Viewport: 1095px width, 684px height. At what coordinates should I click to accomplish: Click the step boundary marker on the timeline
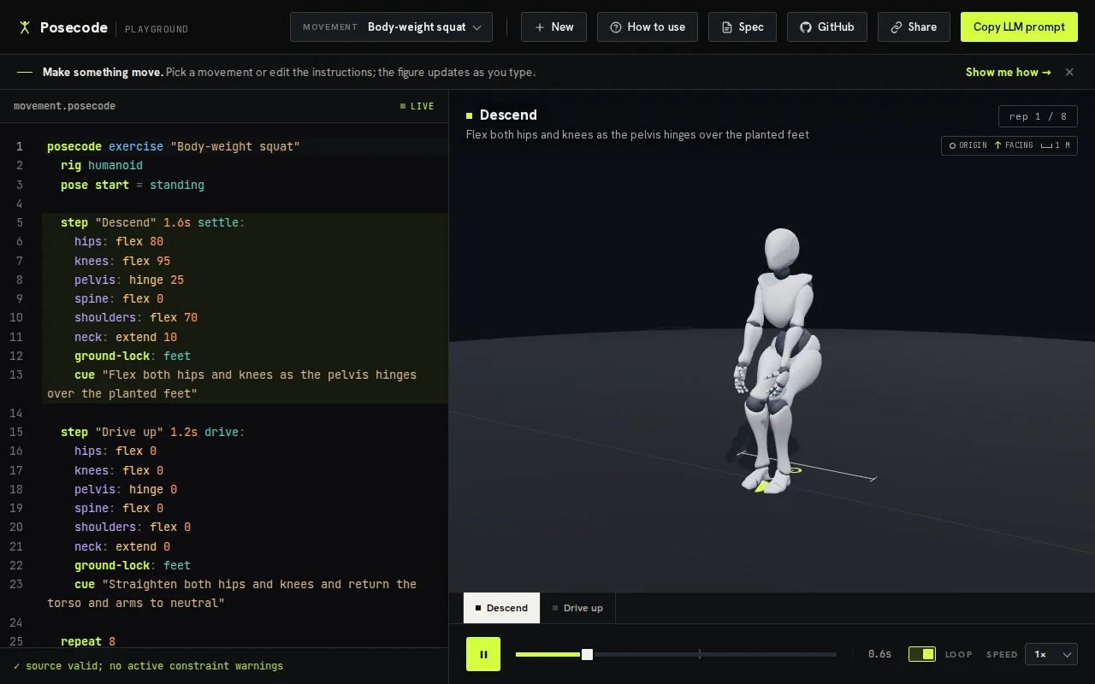click(x=699, y=654)
